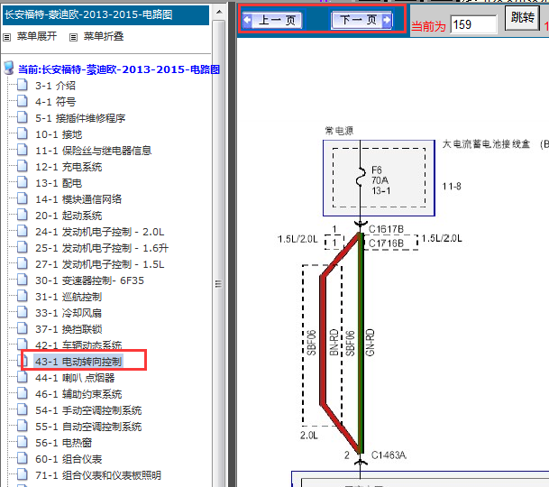Open tree item 46-1 辅助约束系统
The width and height of the screenshot is (549, 487).
coord(78,394)
